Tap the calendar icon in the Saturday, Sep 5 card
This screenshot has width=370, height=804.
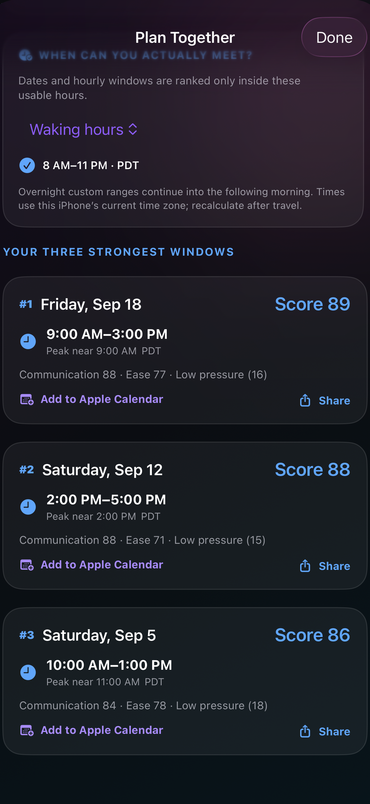tap(27, 730)
